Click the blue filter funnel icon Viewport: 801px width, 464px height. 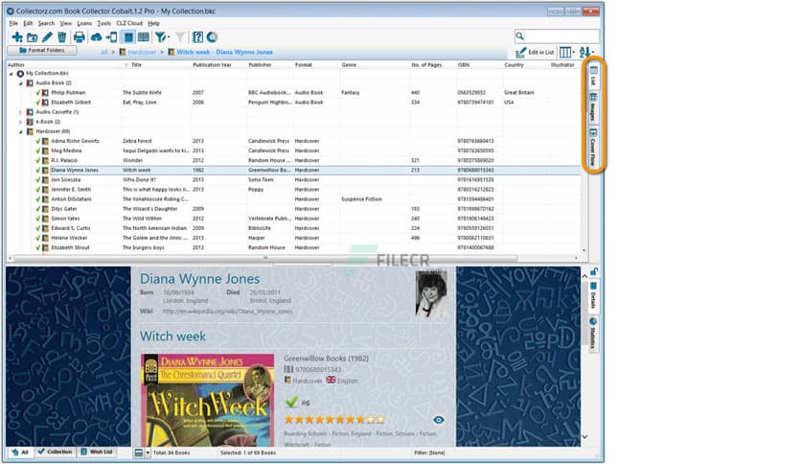[x=160, y=36]
